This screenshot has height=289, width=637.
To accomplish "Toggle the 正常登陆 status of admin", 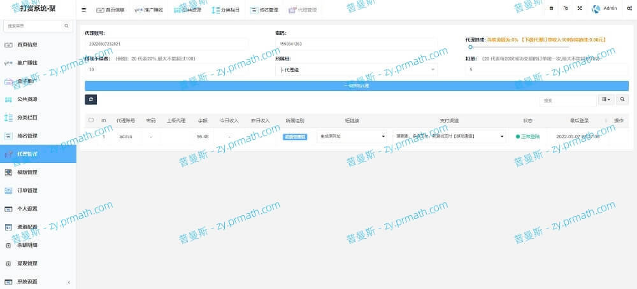I will [x=527, y=137].
